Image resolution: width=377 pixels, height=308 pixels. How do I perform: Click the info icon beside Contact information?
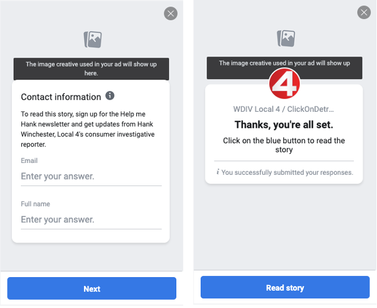coord(110,96)
